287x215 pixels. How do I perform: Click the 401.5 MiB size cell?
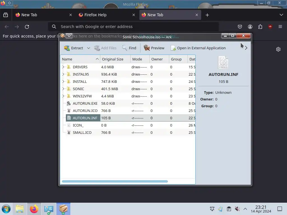coord(110,89)
